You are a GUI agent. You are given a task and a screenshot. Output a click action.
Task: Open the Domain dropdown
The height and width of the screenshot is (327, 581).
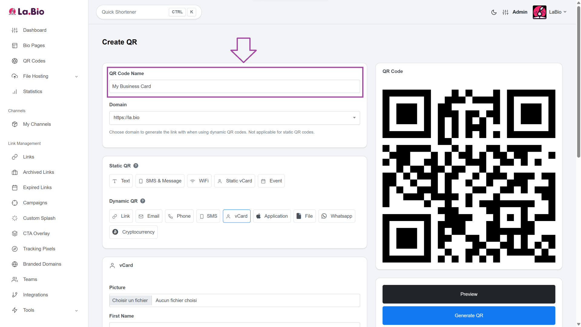(x=235, y=118)
